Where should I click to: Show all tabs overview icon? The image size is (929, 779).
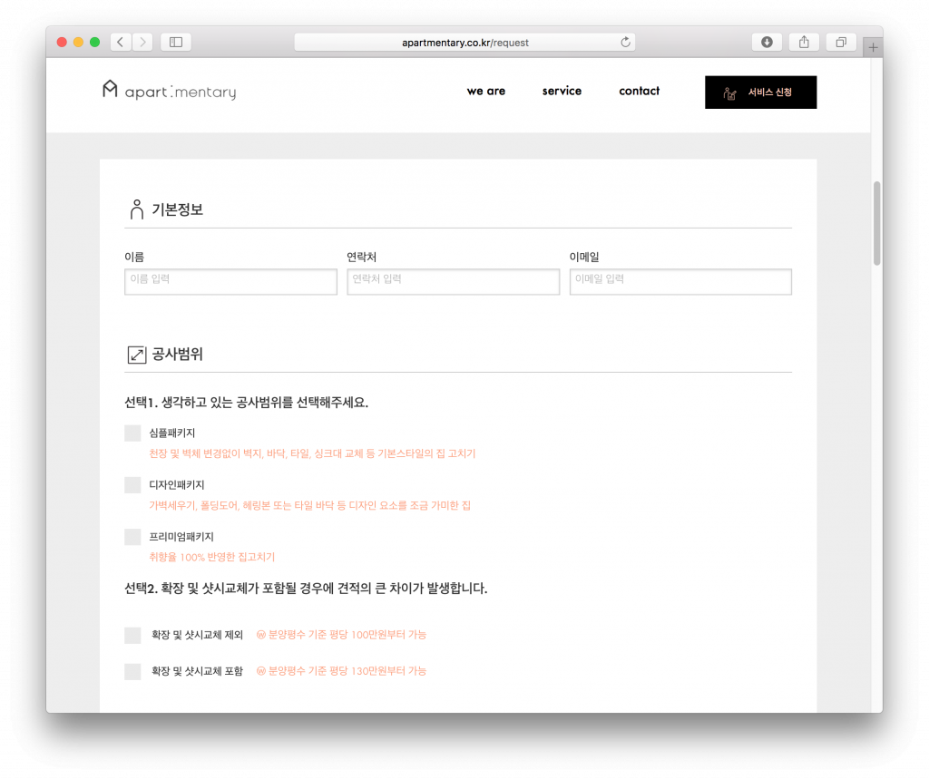(x=841, y=42)
